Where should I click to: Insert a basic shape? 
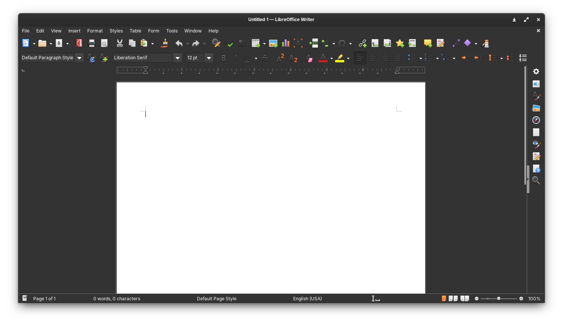[467, 43]
